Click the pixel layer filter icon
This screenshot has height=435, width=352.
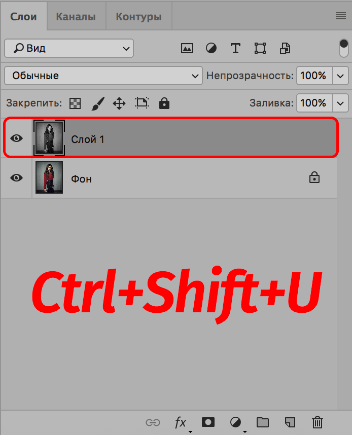[x=187, y=49]
